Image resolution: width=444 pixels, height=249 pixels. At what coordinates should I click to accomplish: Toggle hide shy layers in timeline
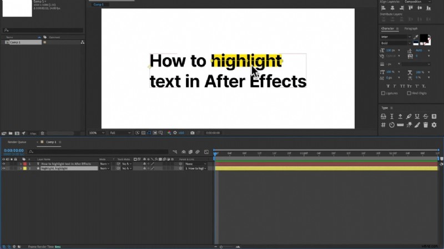[184, 152]
